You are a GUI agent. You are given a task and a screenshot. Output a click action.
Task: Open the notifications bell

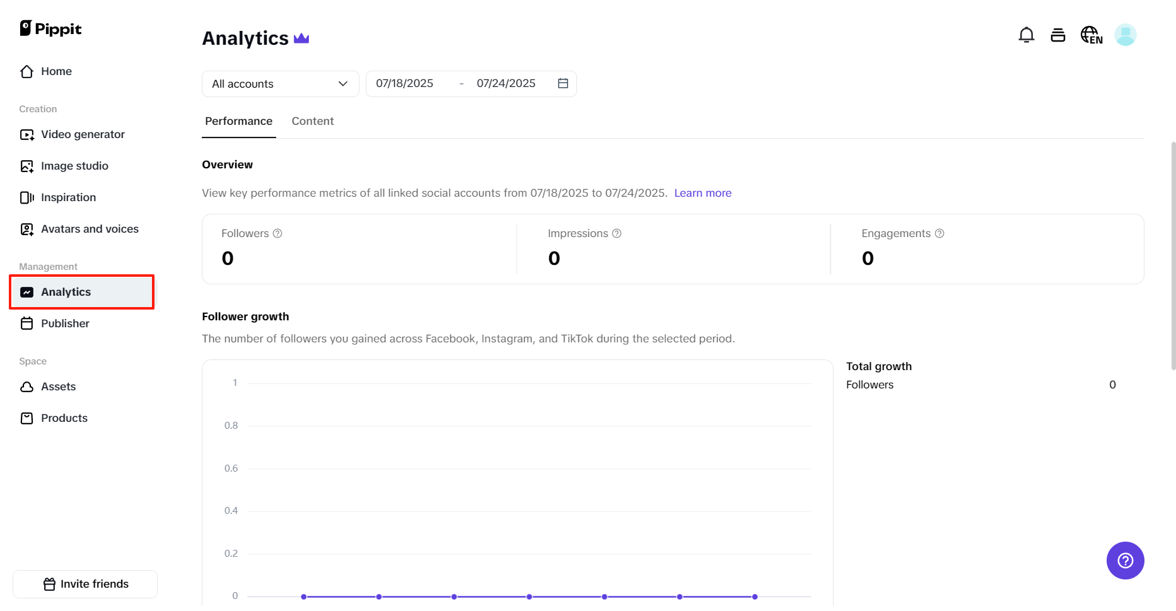pos(1027,35)
